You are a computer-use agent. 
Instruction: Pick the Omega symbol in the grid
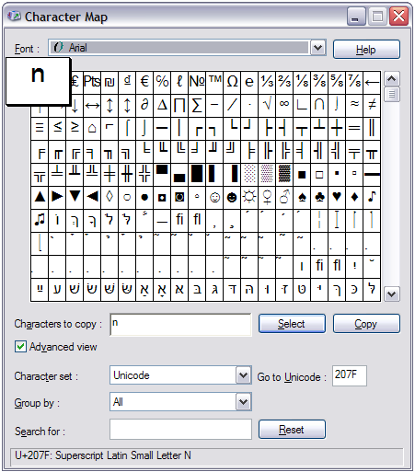pyautogui.click(x=232, y=82)
